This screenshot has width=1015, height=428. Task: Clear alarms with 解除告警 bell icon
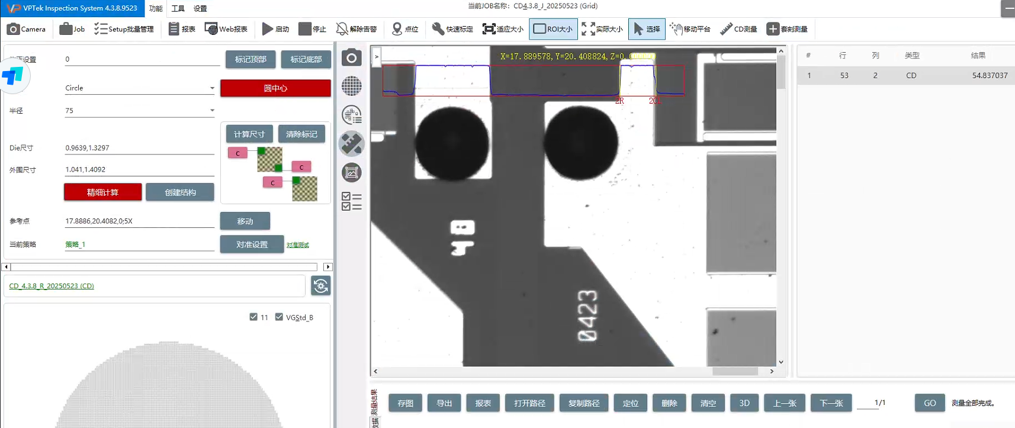coord(356,29)
